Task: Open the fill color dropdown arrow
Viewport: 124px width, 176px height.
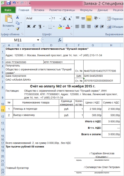Action: click(x=64, y=26)
